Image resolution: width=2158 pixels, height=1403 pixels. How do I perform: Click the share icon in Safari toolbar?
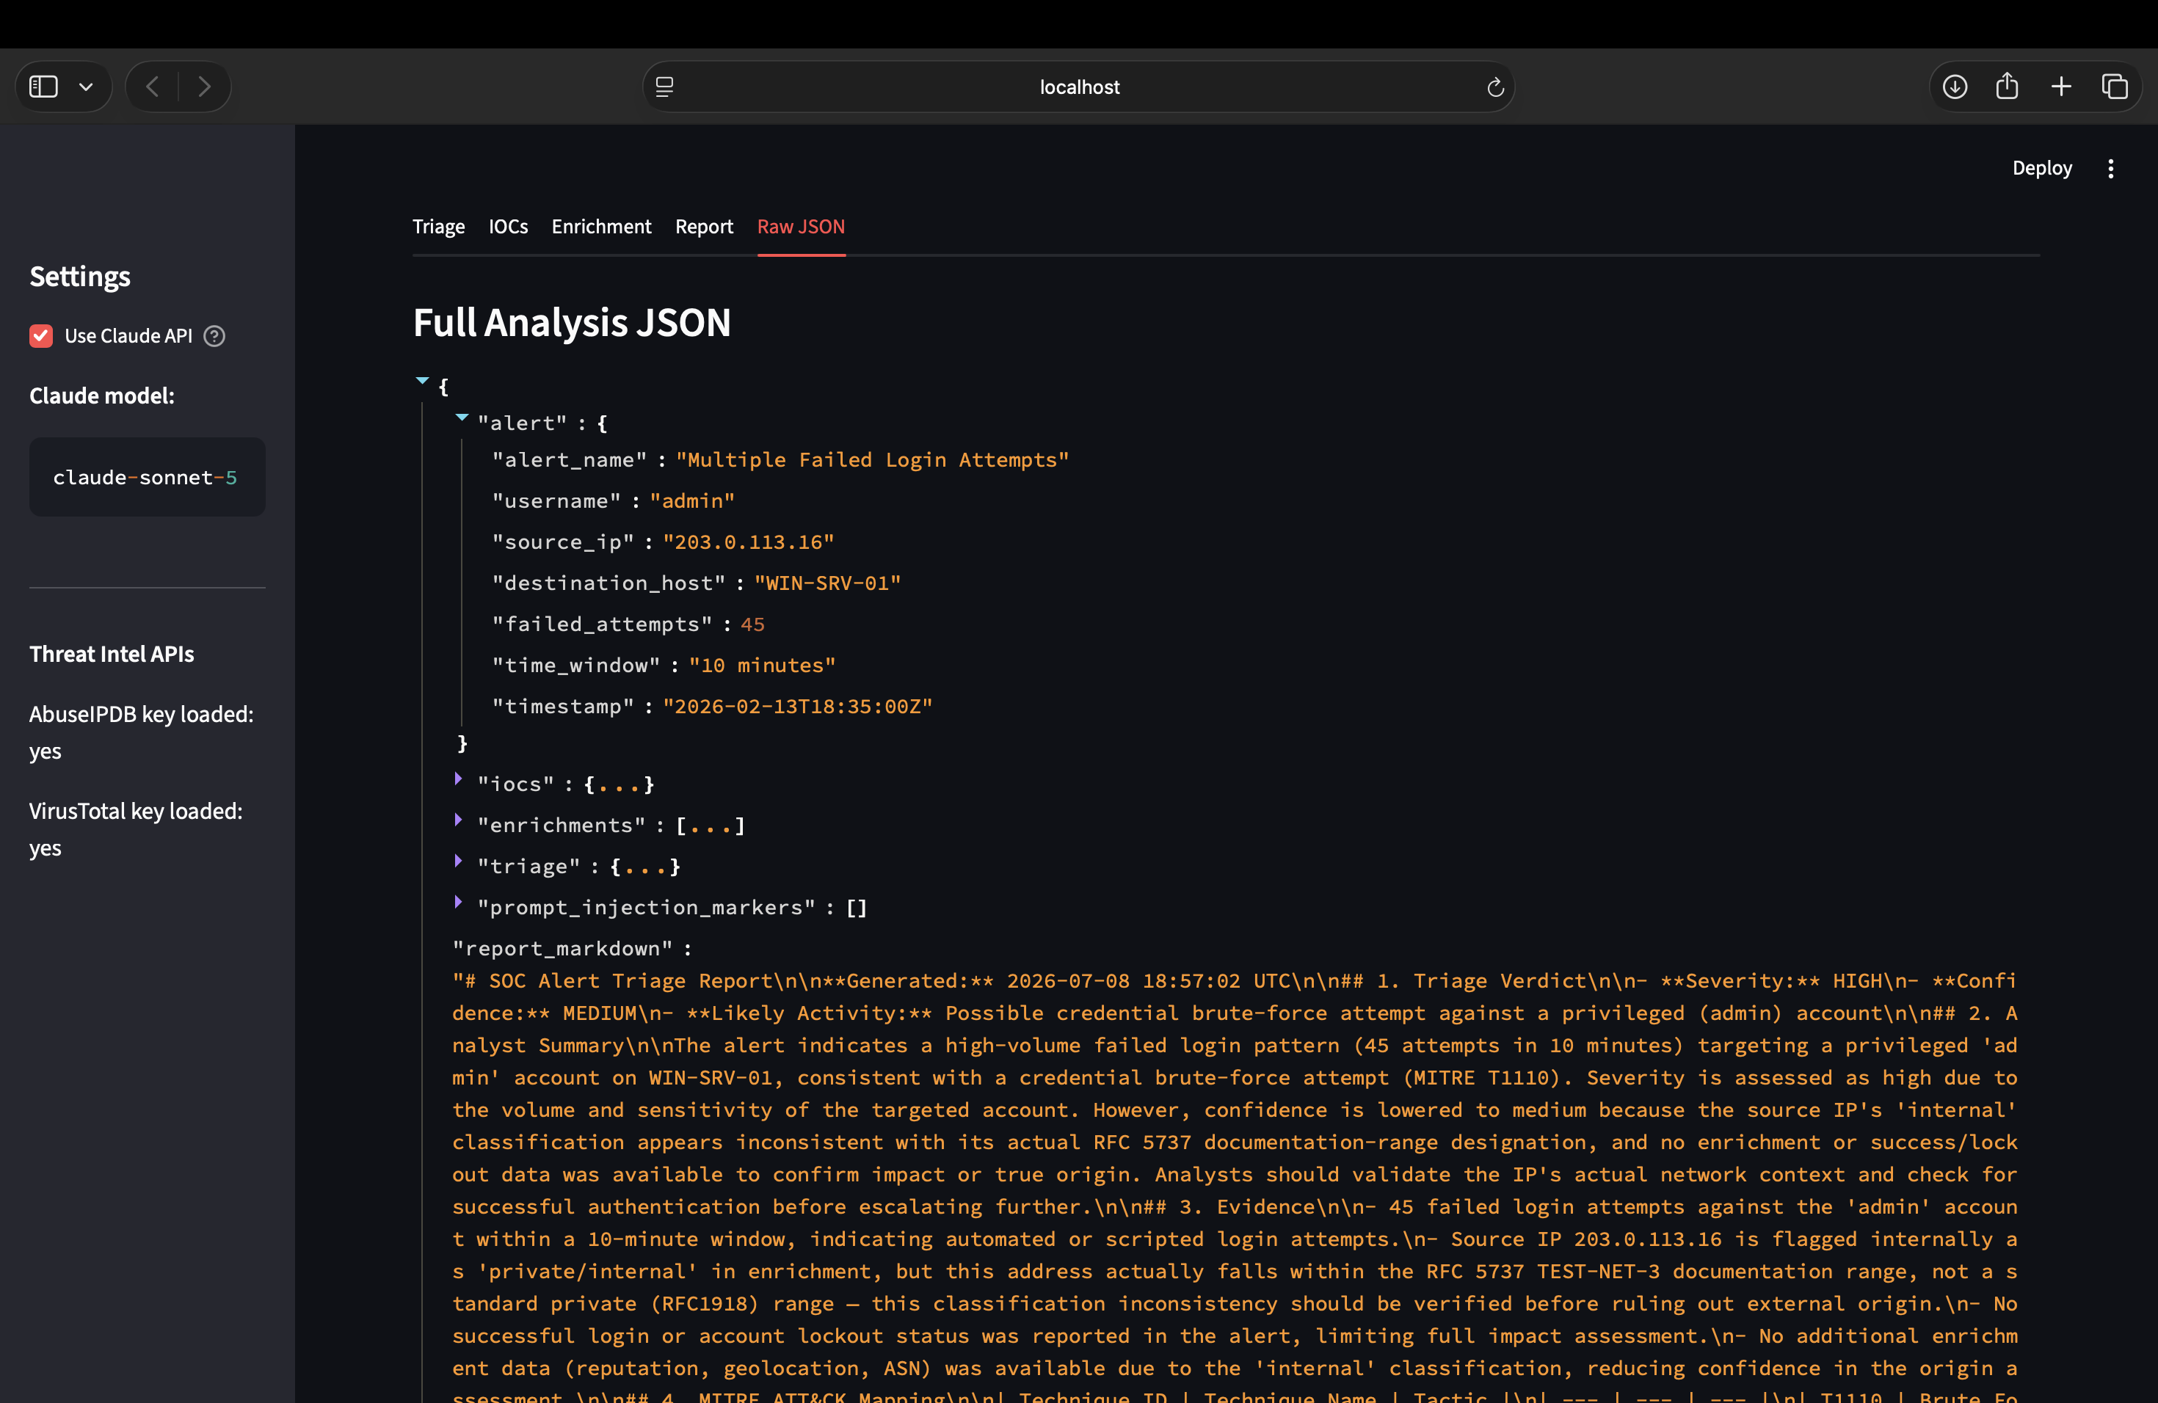[2008, 86]
